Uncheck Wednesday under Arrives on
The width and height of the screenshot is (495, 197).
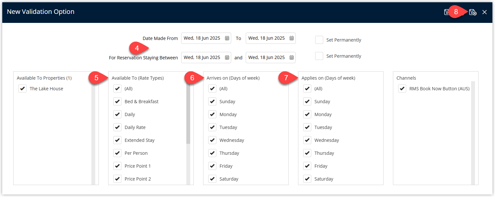pos(212,140)
